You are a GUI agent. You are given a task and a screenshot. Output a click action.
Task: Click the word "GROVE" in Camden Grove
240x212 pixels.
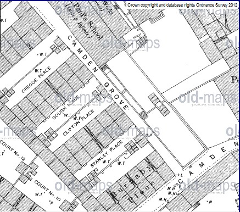[116, 96]
